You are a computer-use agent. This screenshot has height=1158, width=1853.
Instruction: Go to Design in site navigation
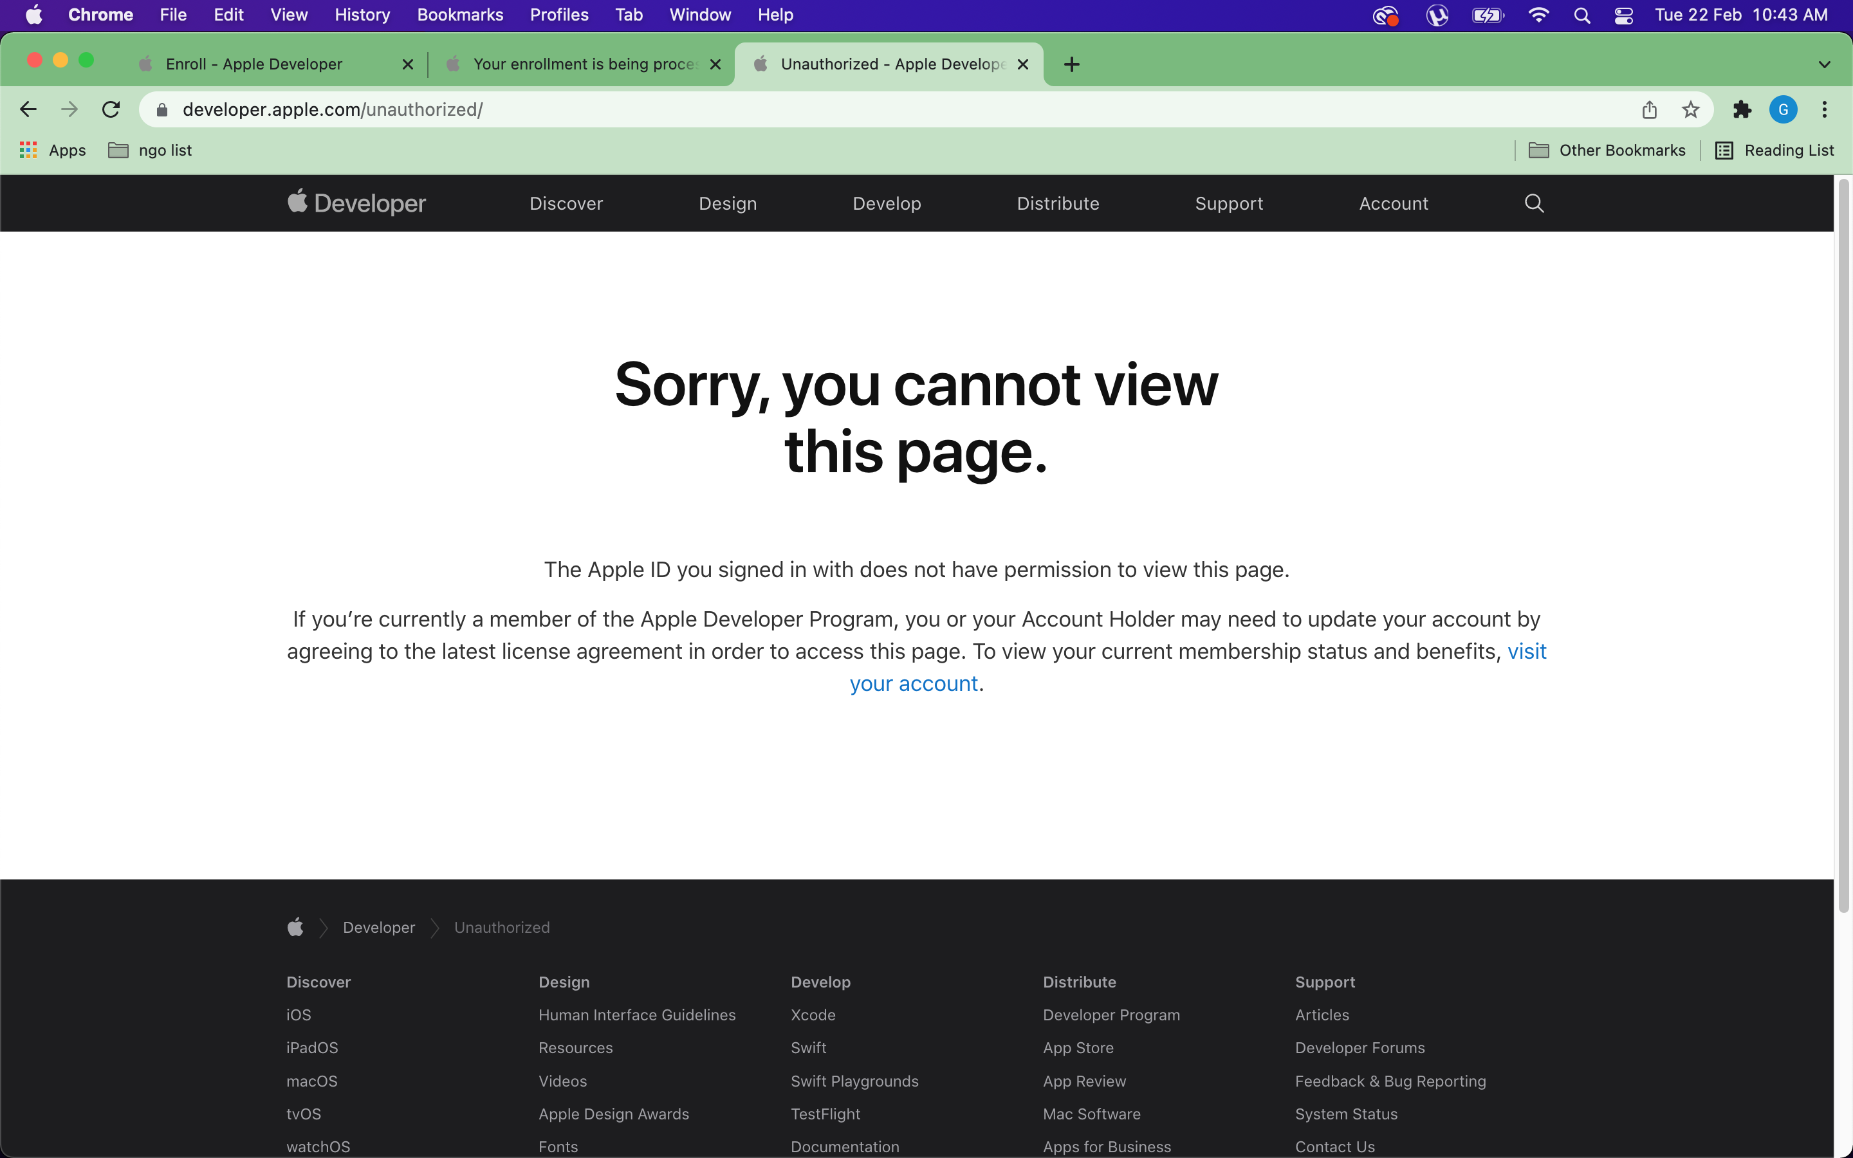coord(728,203)
